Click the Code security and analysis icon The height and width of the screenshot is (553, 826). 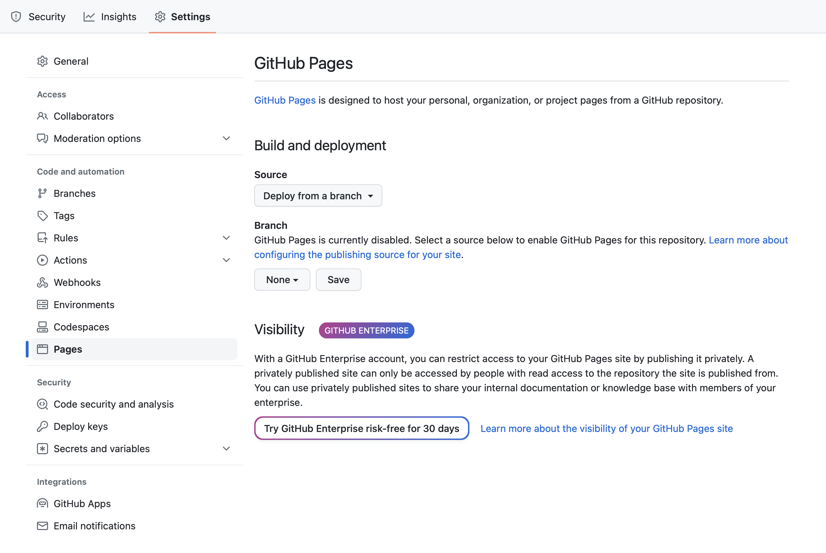coord(42,404)
